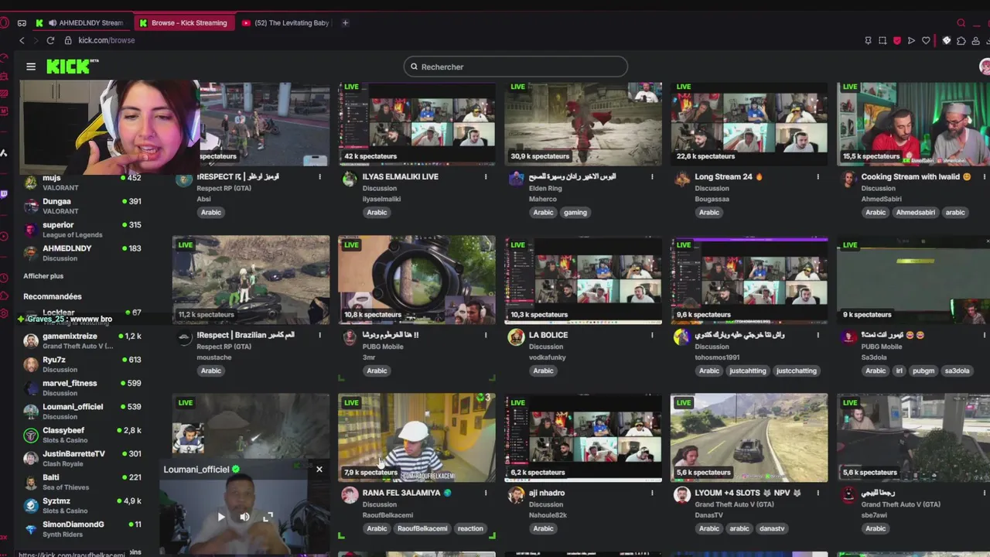The width and height of the screenshot is (990, 557).
Task: Play the Loumani_officiel mini player
Action: [220, 517]
